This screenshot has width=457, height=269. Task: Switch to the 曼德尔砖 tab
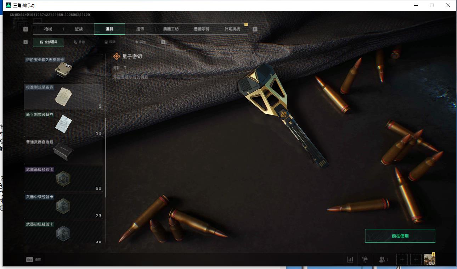point(202,29)
